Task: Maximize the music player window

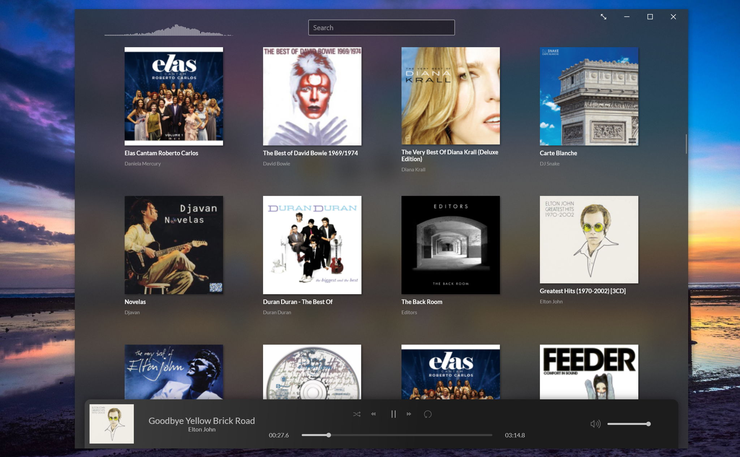Action: 650,17
